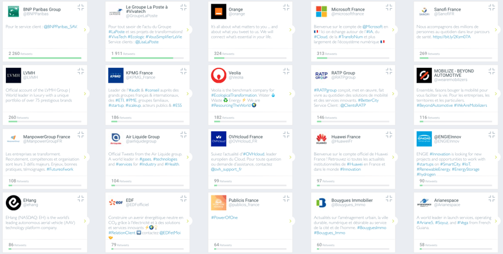Click the #EcologicalTransformation hashtag
The height and width of the screenshot is (254, 503).
tap(234, 95)
